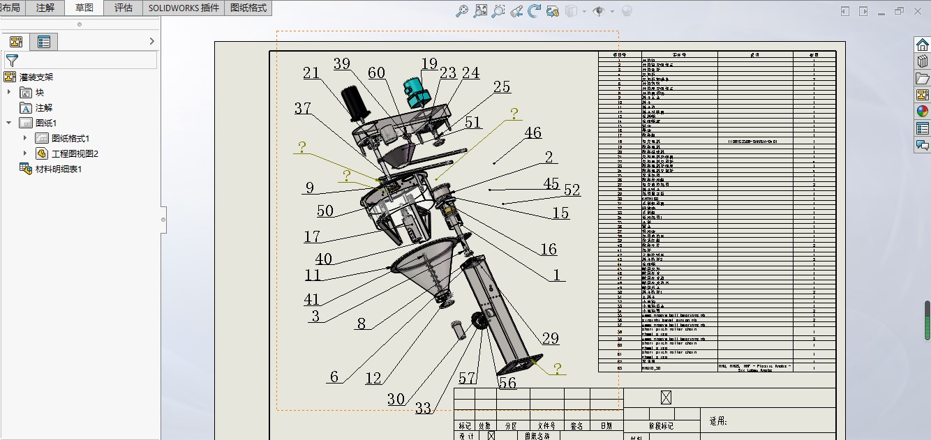Viewport: 931px width, 440px height.
Task: Open the View Palette icon in task pane
Action: tap(922, 95)
